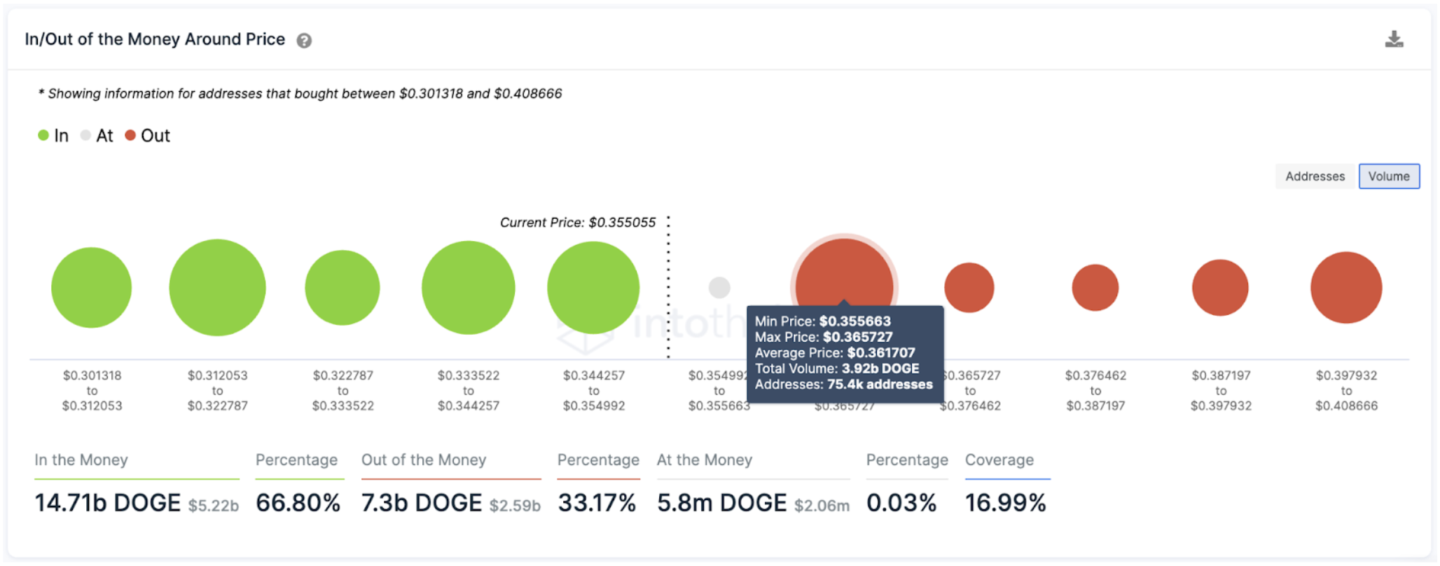Toggle the gray At legend item
Viewport: 1440px width, 566px height.
(97, 135)
